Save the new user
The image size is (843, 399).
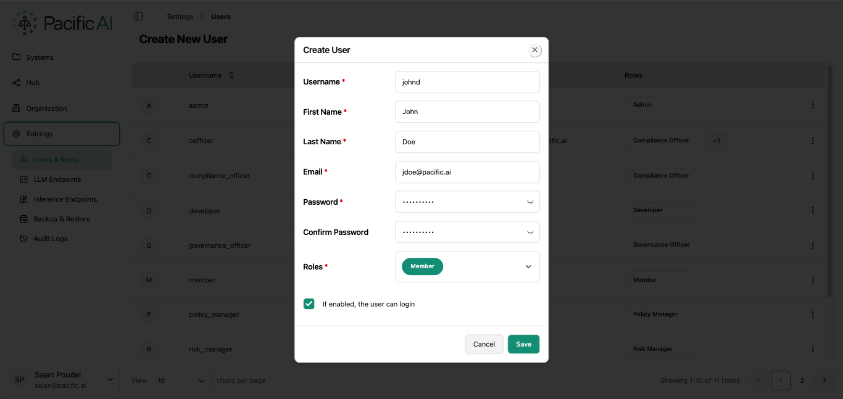tap(523, 344)
